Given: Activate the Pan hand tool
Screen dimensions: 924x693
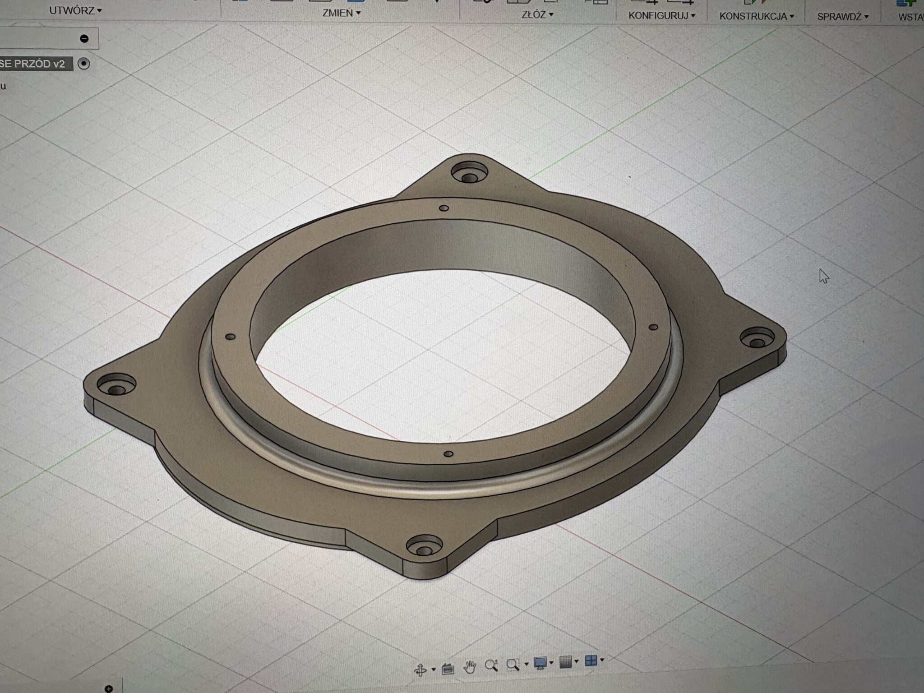Looking at the screenshot, I should 470,667.
